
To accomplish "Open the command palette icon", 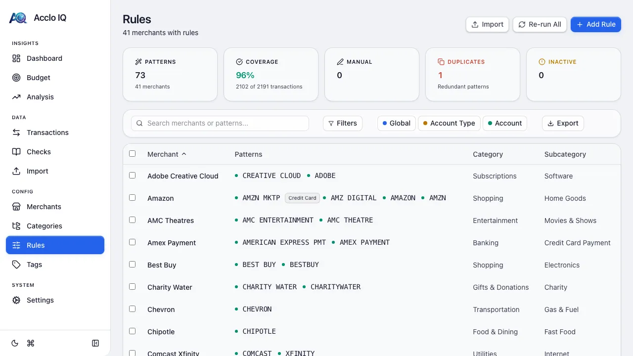I will coord(31,343).
